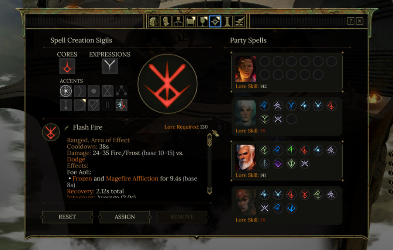Click the pencil icon to rename Flash Fire
Image resolution: width=393 pixels, height=250 pixels.
click(x=66, y=128)
